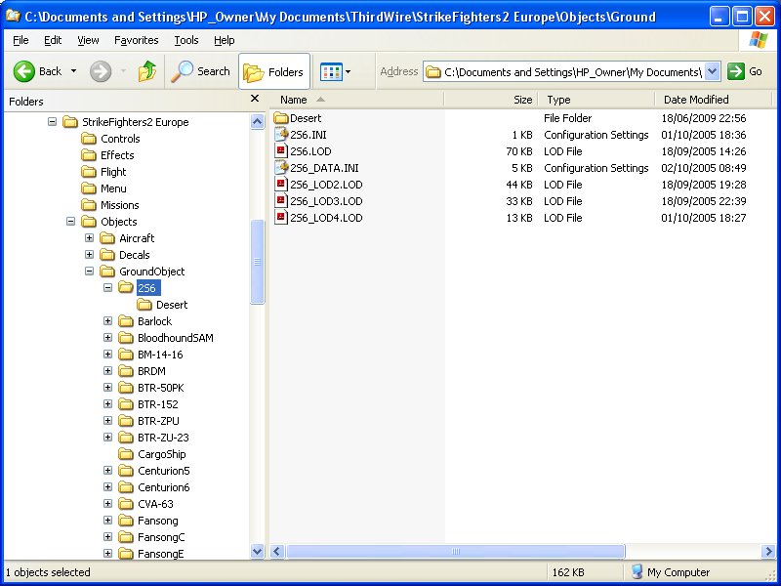781x586 pixels.
Task: Collapse the 2S6 tree node
Action: [x=107, y=287]
